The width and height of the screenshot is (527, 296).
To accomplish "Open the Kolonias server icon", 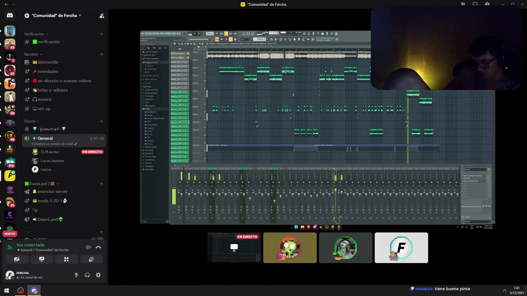I will (x=10, y=215).
